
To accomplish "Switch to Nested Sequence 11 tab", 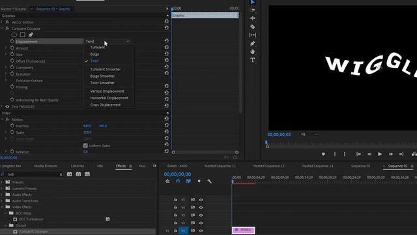I will [x=220, y=166].
